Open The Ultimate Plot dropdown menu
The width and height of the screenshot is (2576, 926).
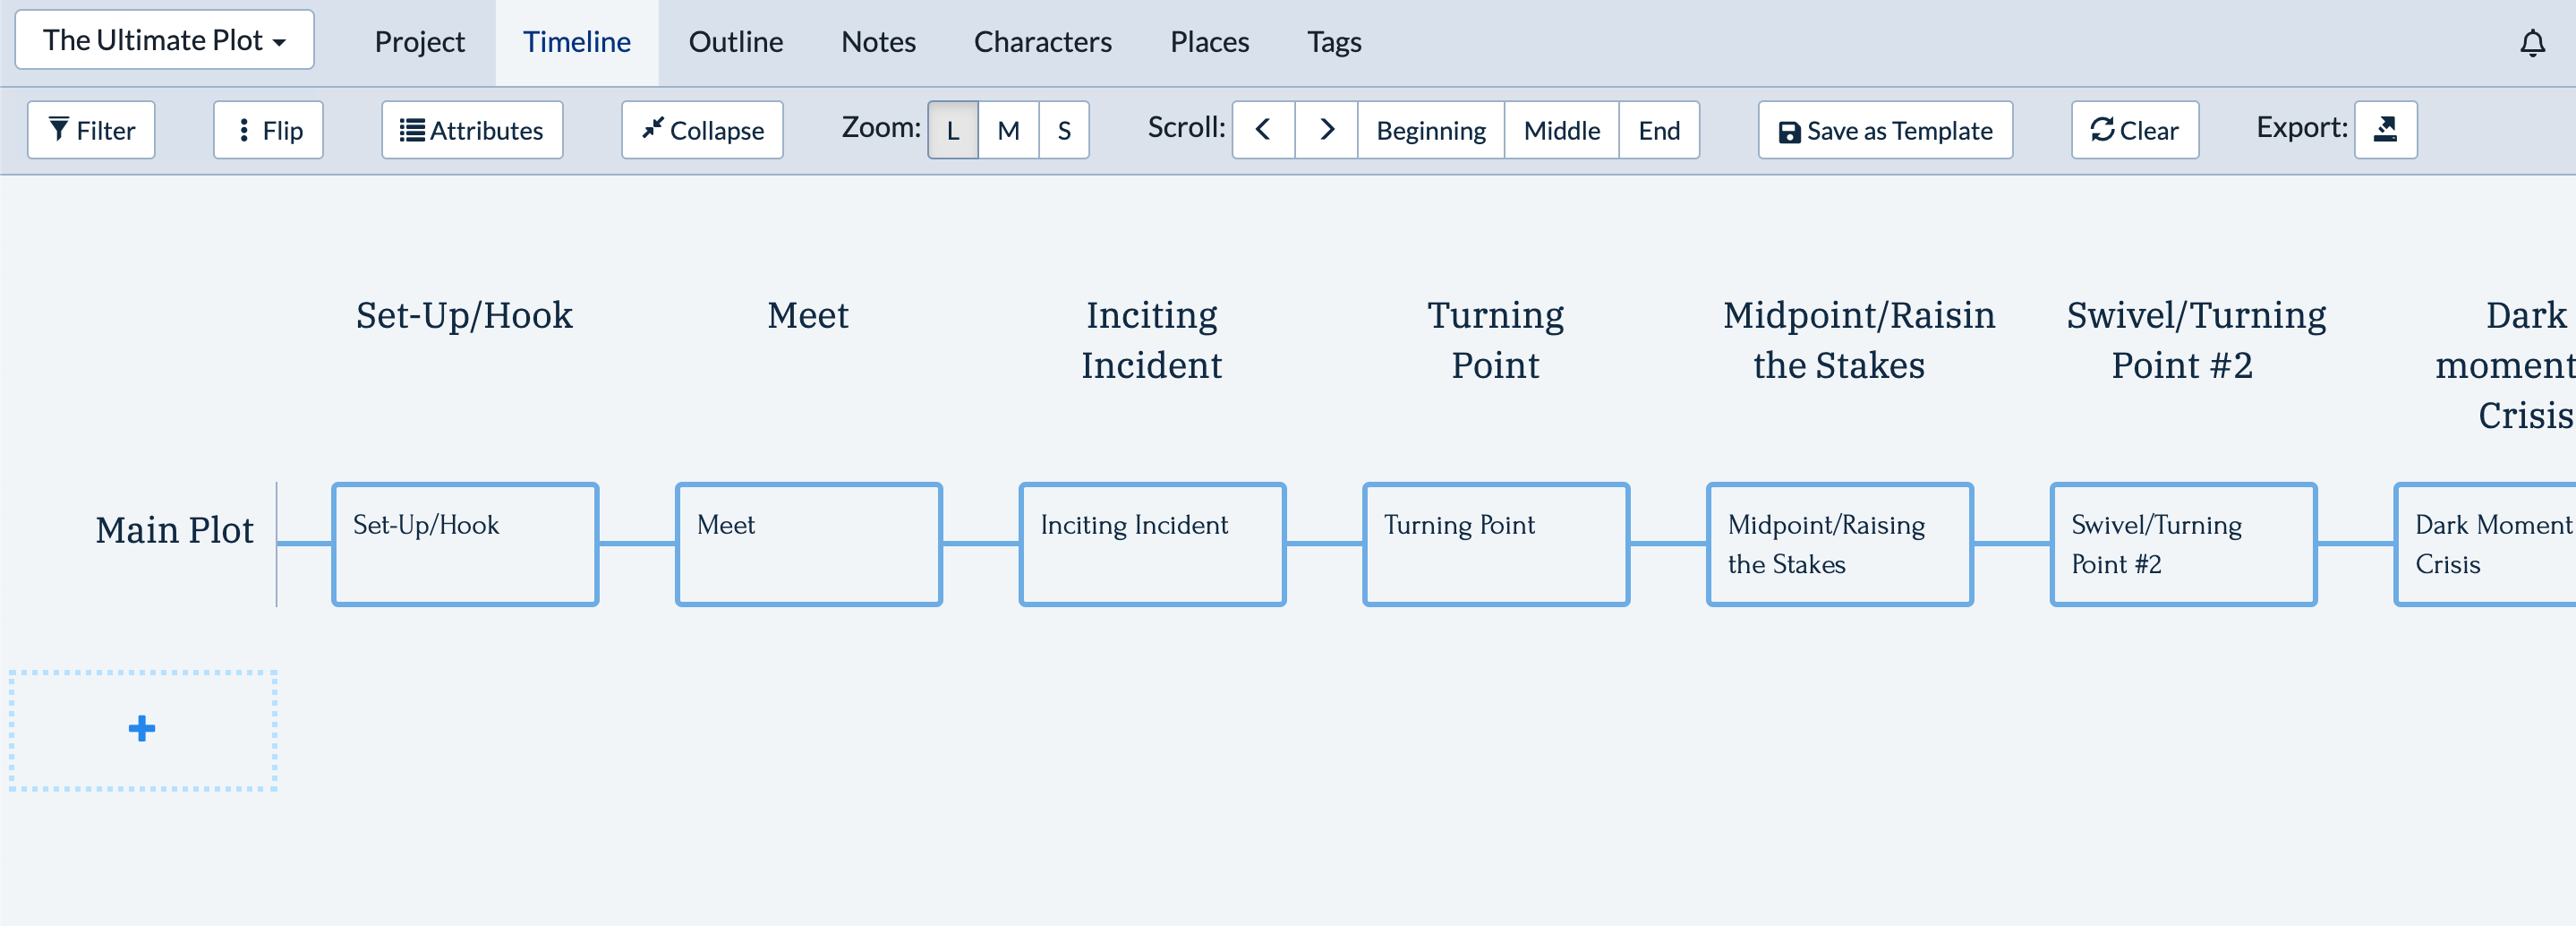(x=164, y=40)
